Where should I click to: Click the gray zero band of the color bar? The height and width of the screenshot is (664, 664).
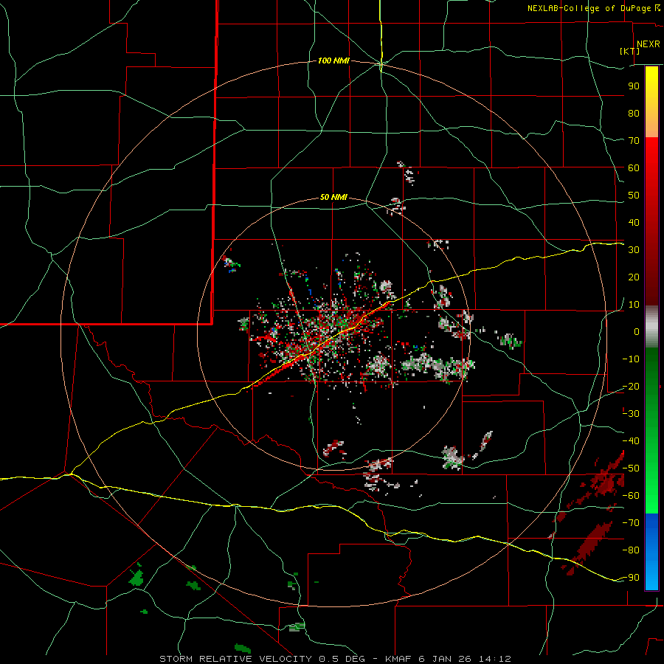coord(651,327)
